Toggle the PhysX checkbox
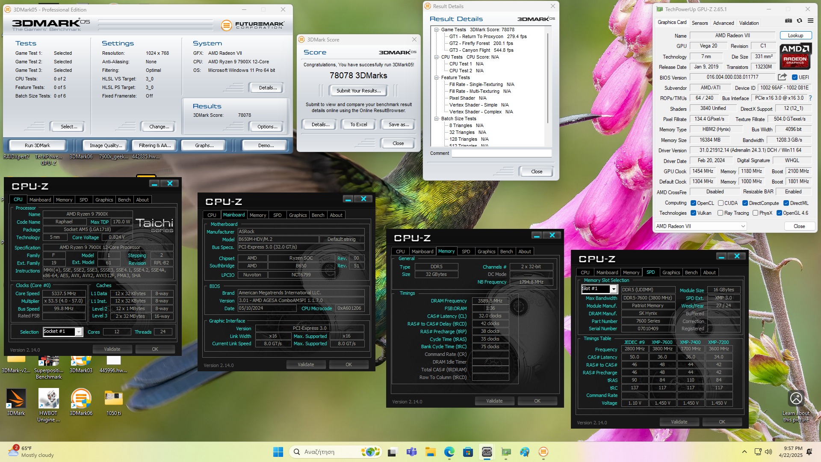This screenshot has width=821, height=462. [x=755, y=213]
